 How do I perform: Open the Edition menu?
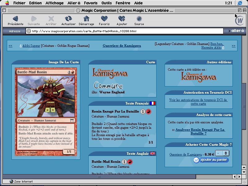tap(35, 3)
